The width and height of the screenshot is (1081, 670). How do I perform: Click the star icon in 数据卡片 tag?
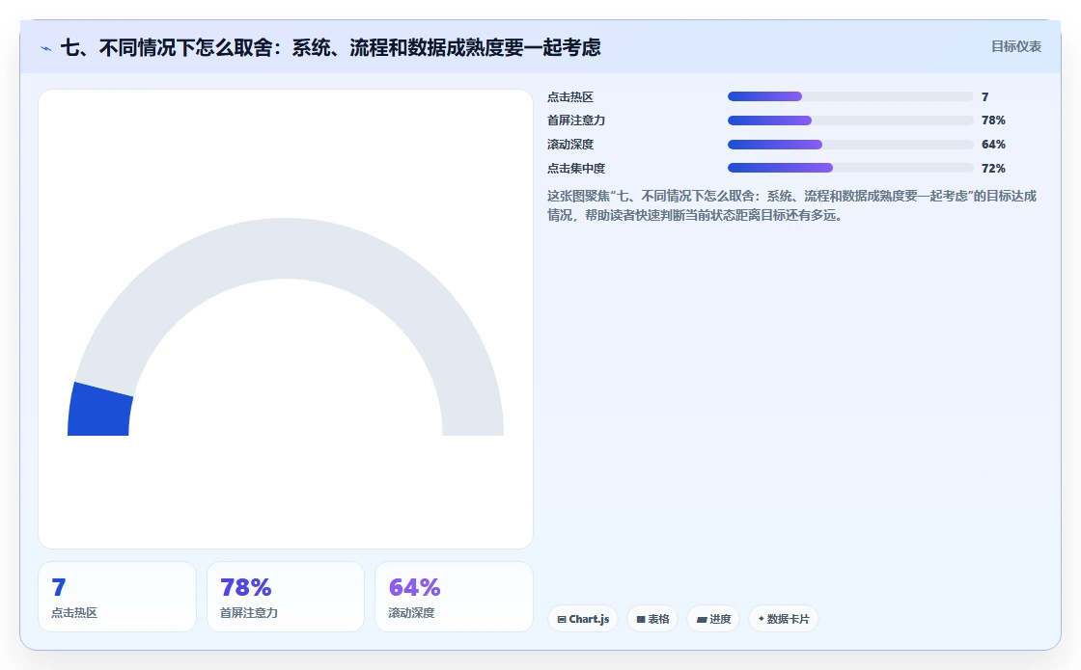coord(762,618)
